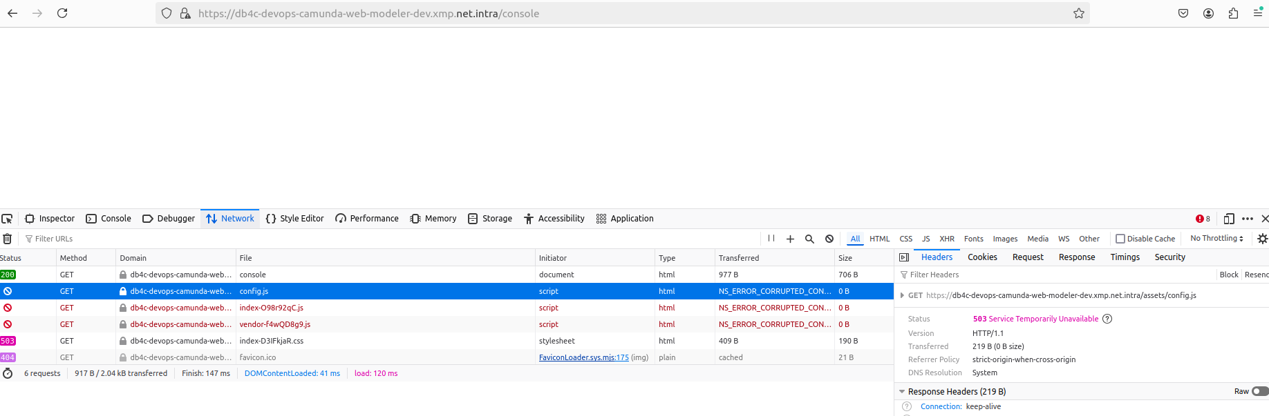Screen dimensions: 1269x416
Task: Open help for Connection header
Action: tap(907, 406)
